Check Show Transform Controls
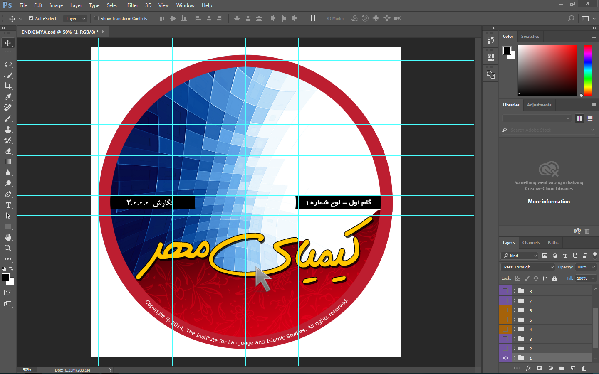The image size is (599, 374). pyautogui.click(x=97, y=18)
